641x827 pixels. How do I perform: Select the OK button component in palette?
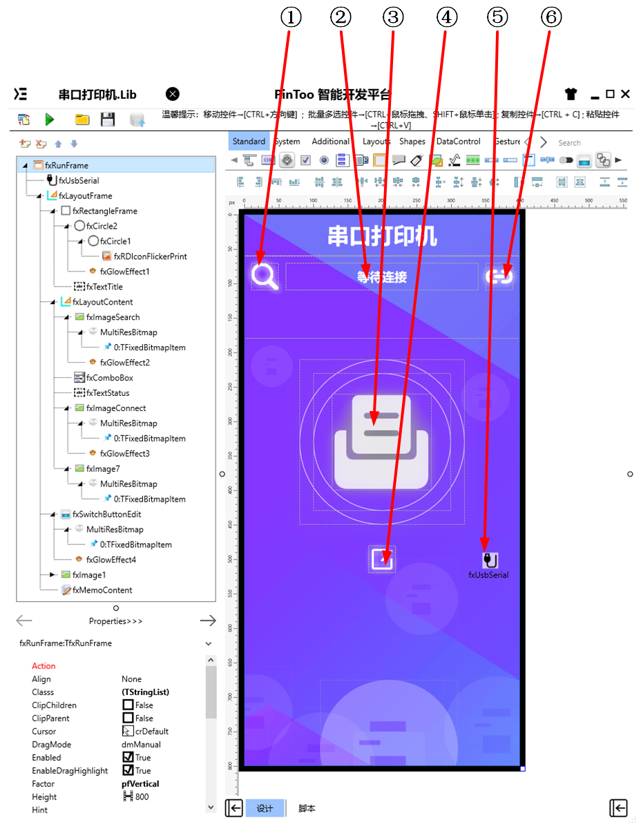268,160
